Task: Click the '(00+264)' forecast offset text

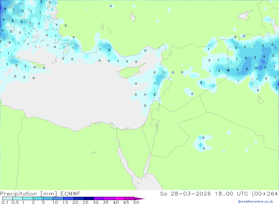Action: (266, 194)
